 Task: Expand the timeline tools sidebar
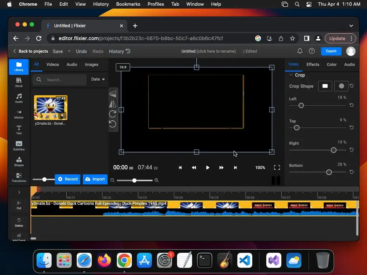click(19, 192)
